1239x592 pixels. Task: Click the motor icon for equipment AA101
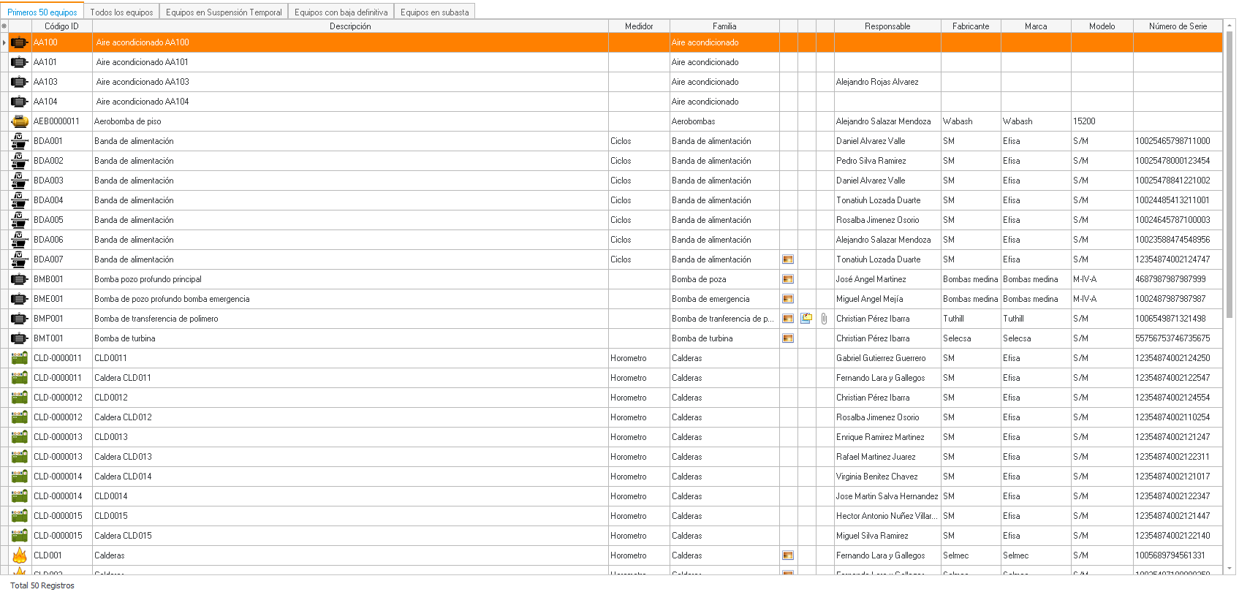20,62
